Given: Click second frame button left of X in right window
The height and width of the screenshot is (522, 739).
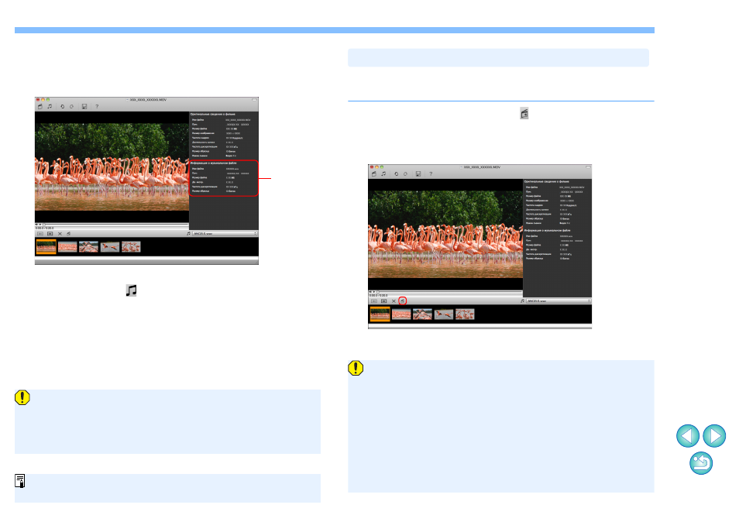Looking at the screenshot, I should (x=383, y=301).
